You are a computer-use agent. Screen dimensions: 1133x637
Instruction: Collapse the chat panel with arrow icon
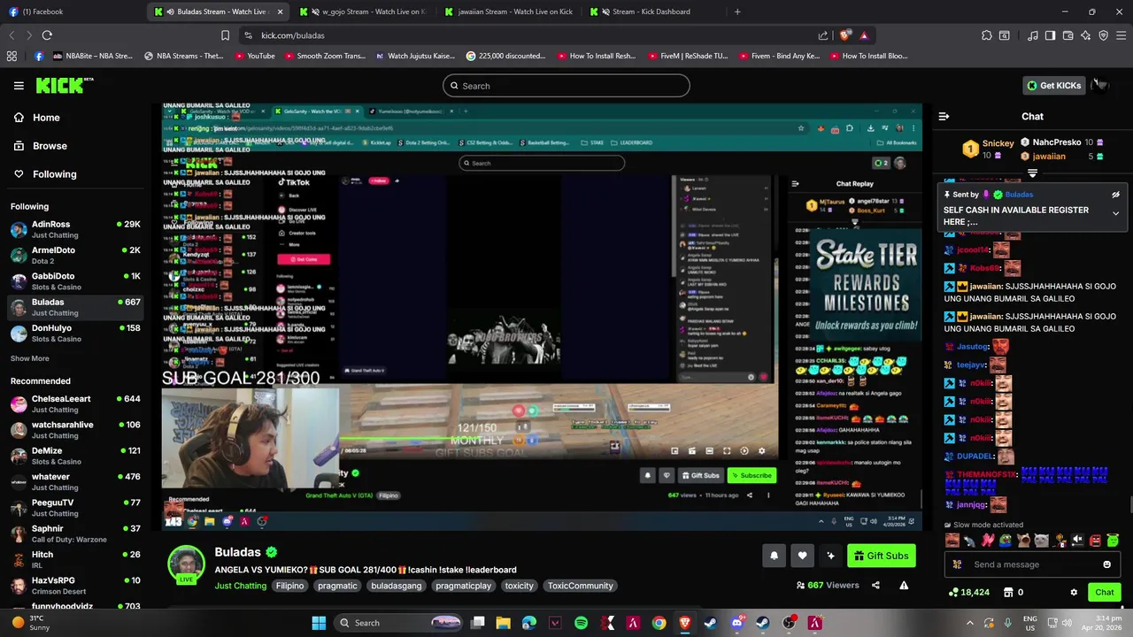coord(944,116)
